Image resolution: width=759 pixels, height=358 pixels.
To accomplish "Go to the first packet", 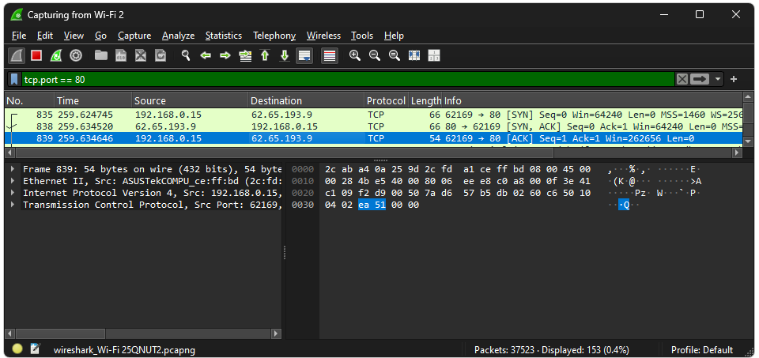I will 265,55.
